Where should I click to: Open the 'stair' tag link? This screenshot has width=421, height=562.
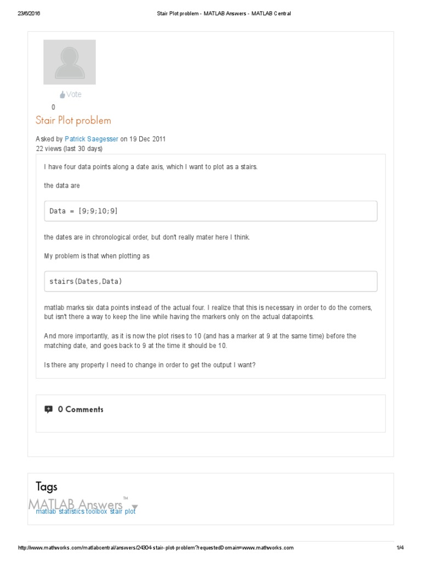[116, 512]
